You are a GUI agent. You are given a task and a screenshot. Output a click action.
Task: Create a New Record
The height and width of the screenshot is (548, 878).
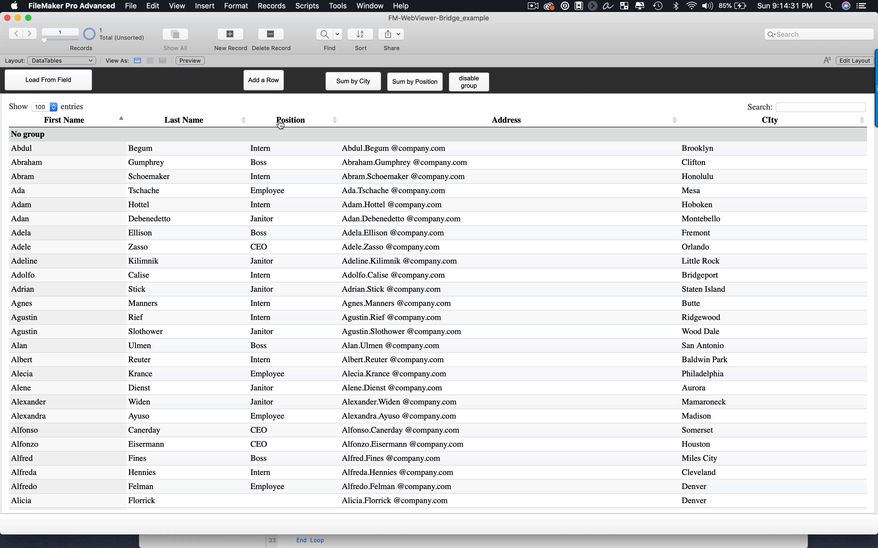(230, 34)
